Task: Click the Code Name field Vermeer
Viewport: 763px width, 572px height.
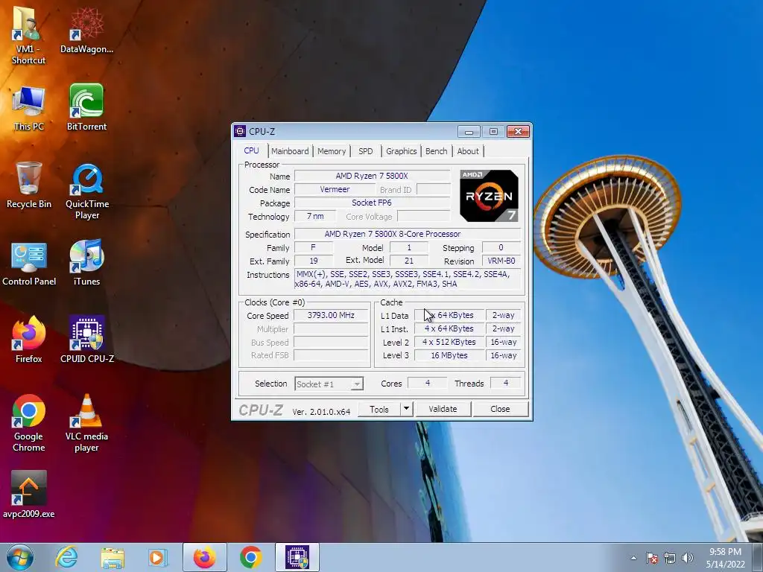Action: tap(335, 189)
